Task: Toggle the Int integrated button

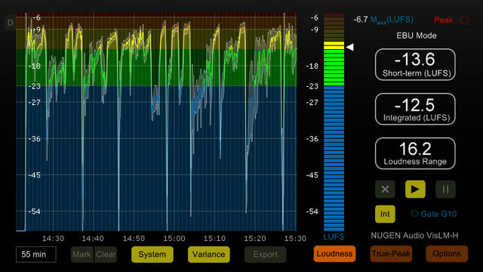Action: click(385, 214)
